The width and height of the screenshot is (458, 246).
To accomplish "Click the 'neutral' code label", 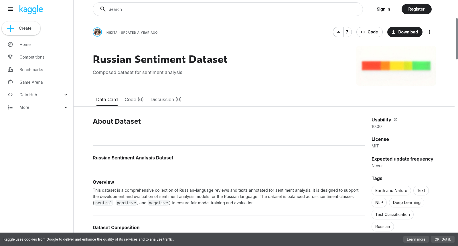I will 104,203.
